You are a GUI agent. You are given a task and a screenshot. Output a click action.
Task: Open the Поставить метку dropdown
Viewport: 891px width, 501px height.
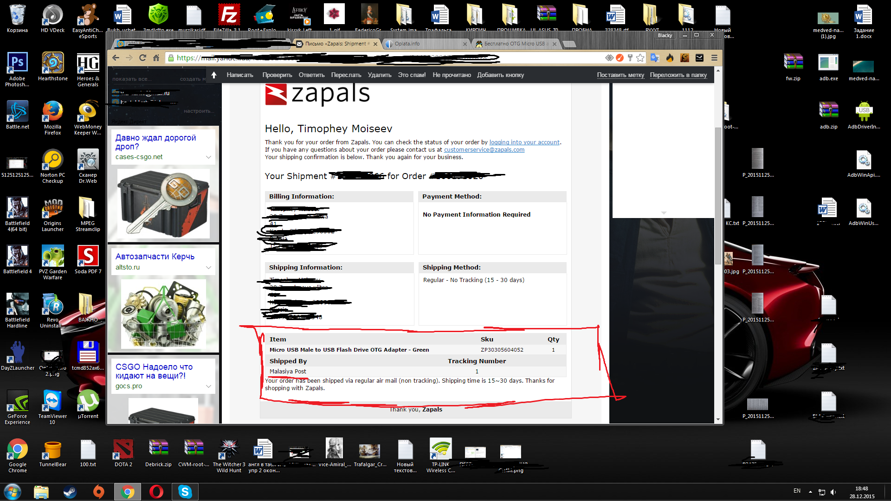pos(620,75)
